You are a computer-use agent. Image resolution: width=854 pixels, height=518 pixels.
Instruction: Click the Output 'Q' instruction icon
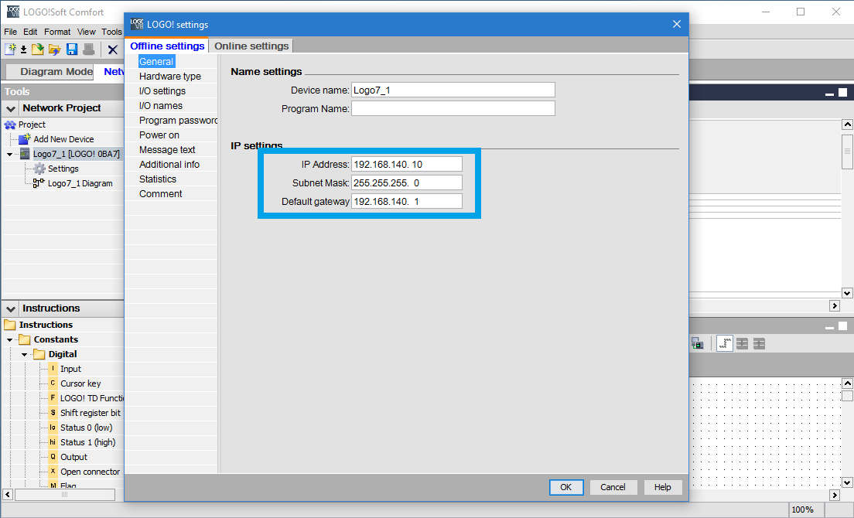coord(53,457)
